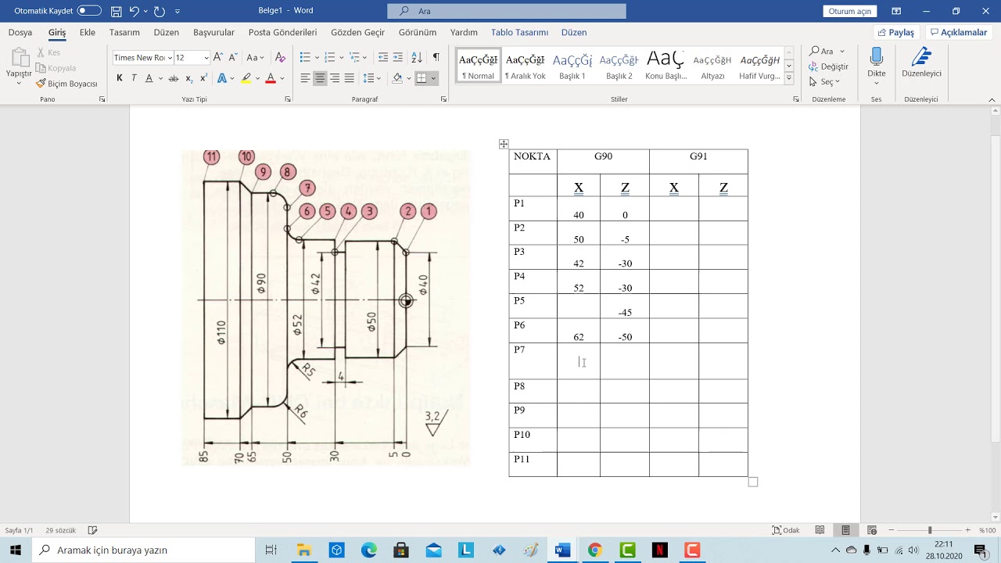Viewport: 1001px width, 563px height.
Task: Toggle subscript formatting
Action: coord(190,78)
